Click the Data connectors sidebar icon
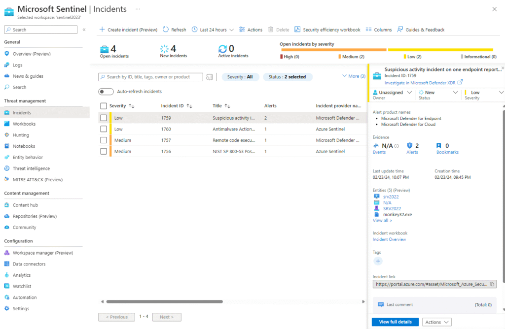The width and height of the screenshot is (505, 329). [x=7, y=264]
